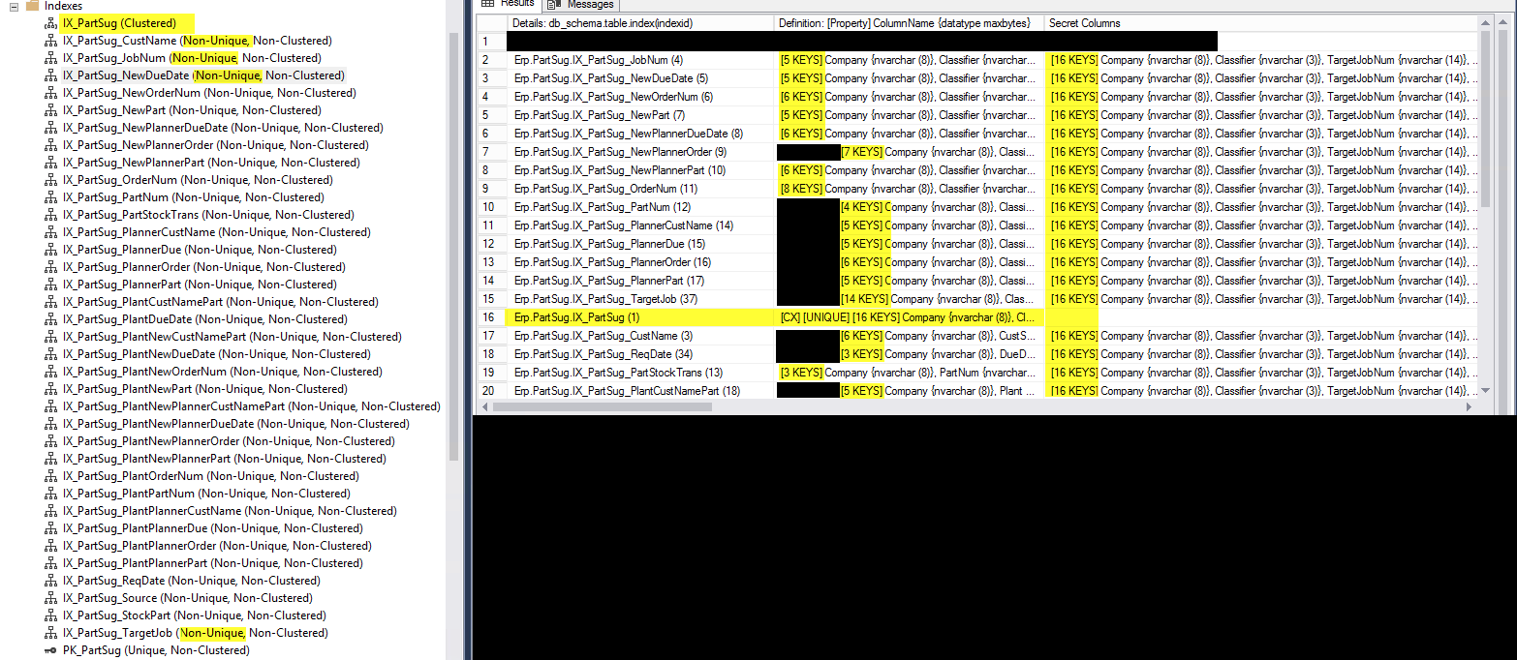Click the index icon beside IX_PartSug_PlantCustNamePart
1517x660 pixels.
[x=51, y=302]
